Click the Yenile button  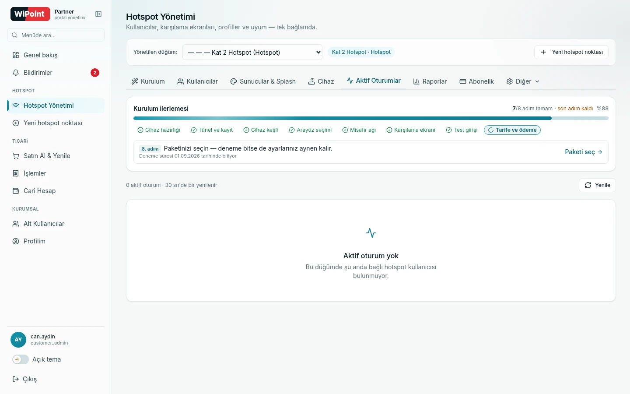pyautogui.click(x=597, y=185)
